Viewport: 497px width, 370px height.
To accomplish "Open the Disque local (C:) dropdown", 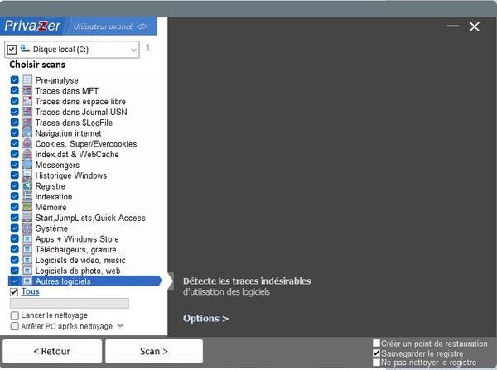I will 133,50.
